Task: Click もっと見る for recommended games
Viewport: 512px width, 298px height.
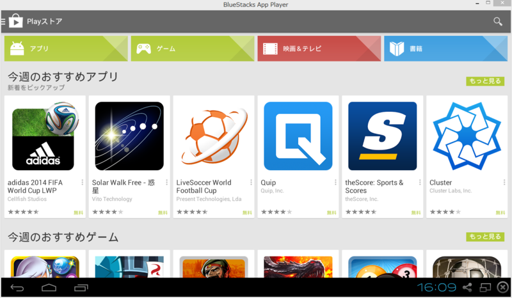Action: coord(485,237)
